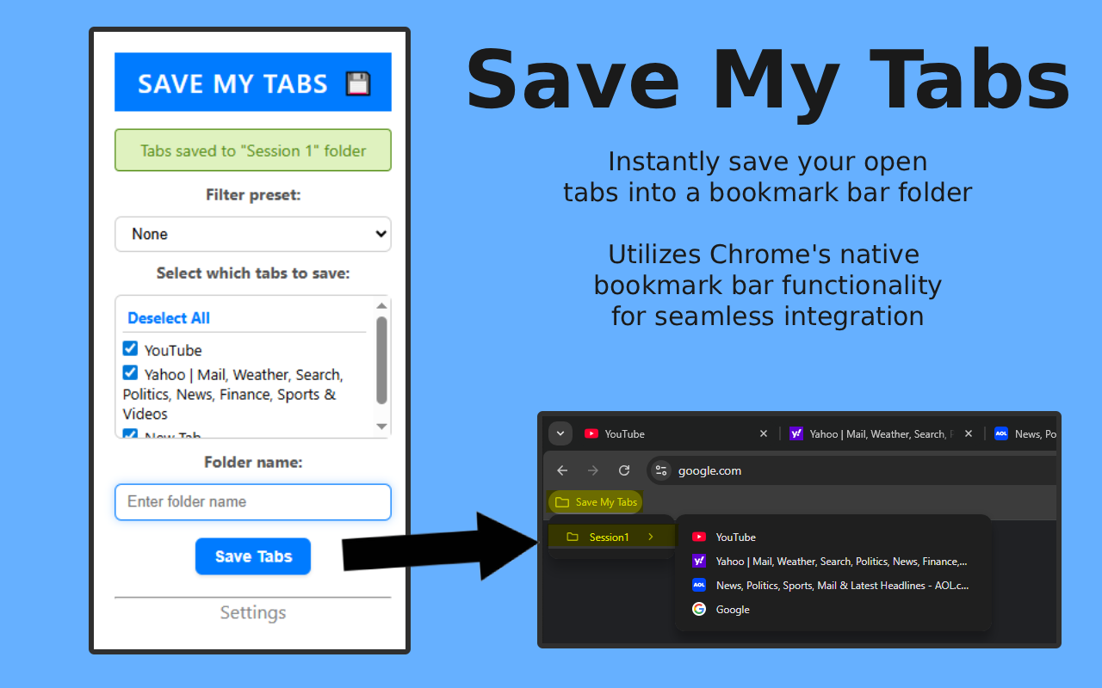
Task: Uncheck the YouTube tab checkbox
Action: click(130, 348)
